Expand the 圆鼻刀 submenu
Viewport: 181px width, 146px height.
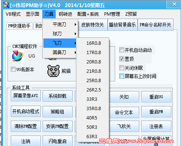click(x=60, y=52)
